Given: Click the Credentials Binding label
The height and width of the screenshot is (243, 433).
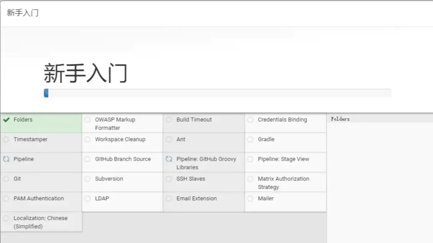Looking at the screenshot, I should click(282, 120).
